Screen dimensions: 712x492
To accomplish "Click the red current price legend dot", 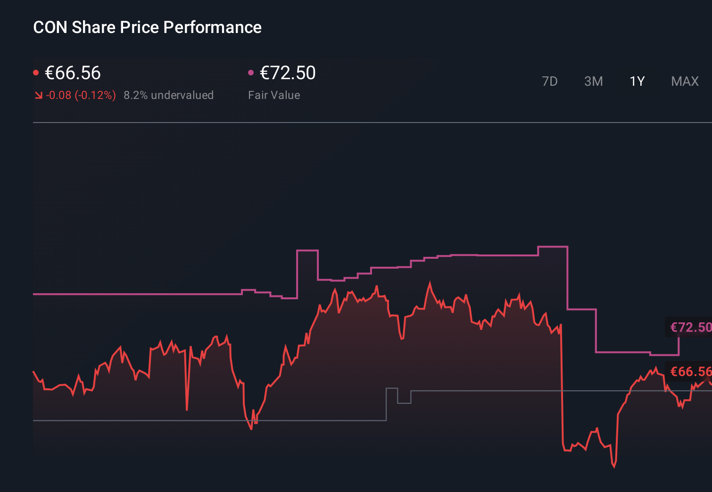I will point(36,72).
